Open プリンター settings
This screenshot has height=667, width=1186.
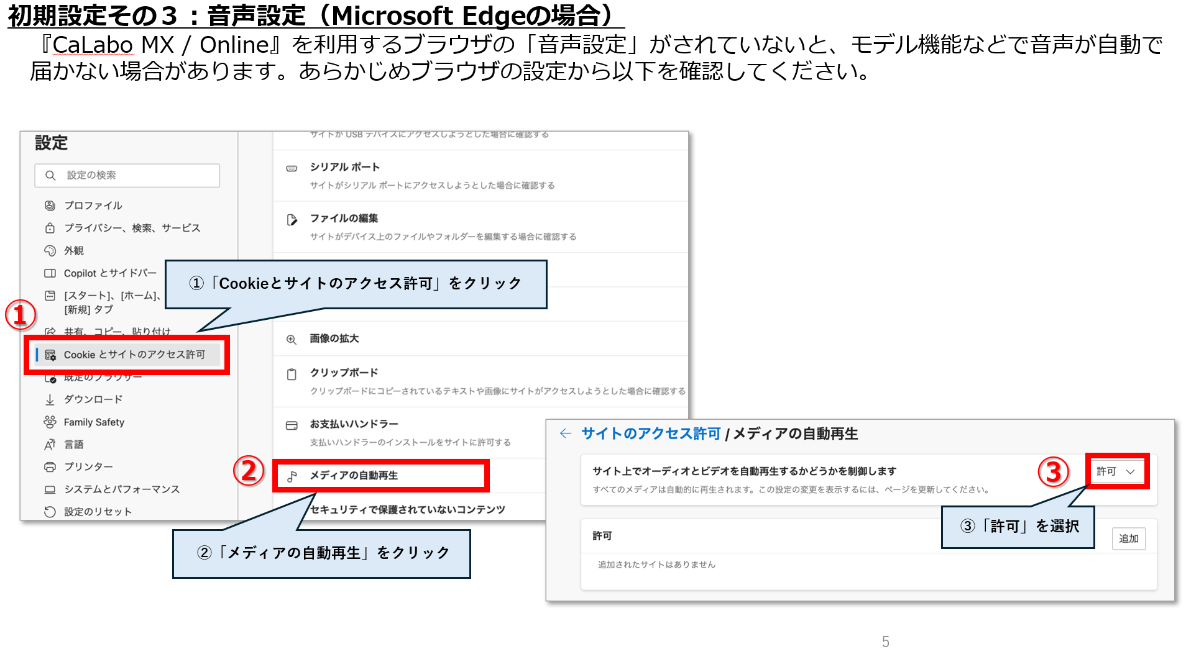pos(88,466)
